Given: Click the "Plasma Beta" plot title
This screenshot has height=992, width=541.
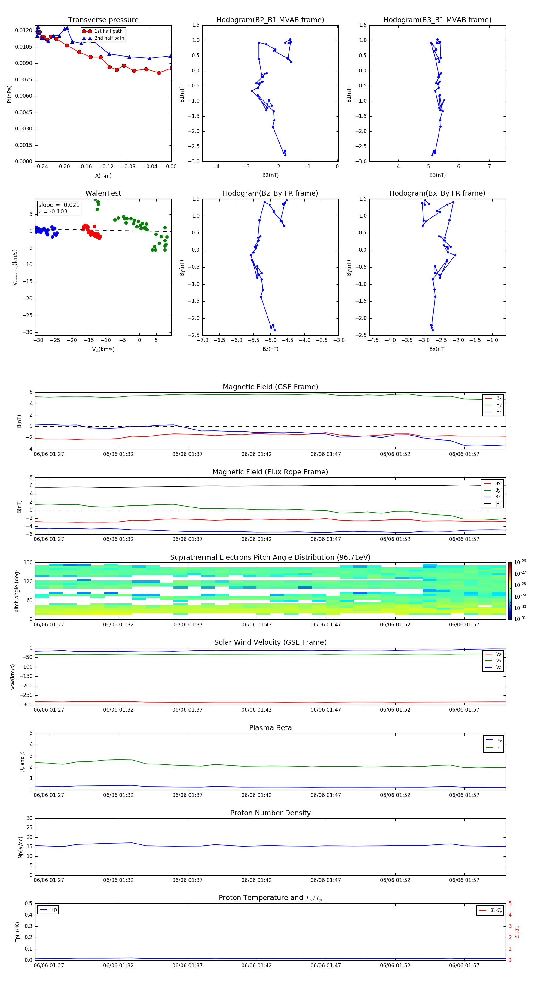Looking at the screenshot, I should pyautogui.click(x=270, y=728).
